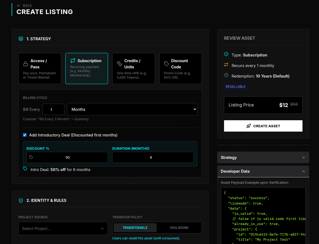This screenshot has height=244, width=319.
Task: Click the struck-through $50 original price
Action: 294,104
